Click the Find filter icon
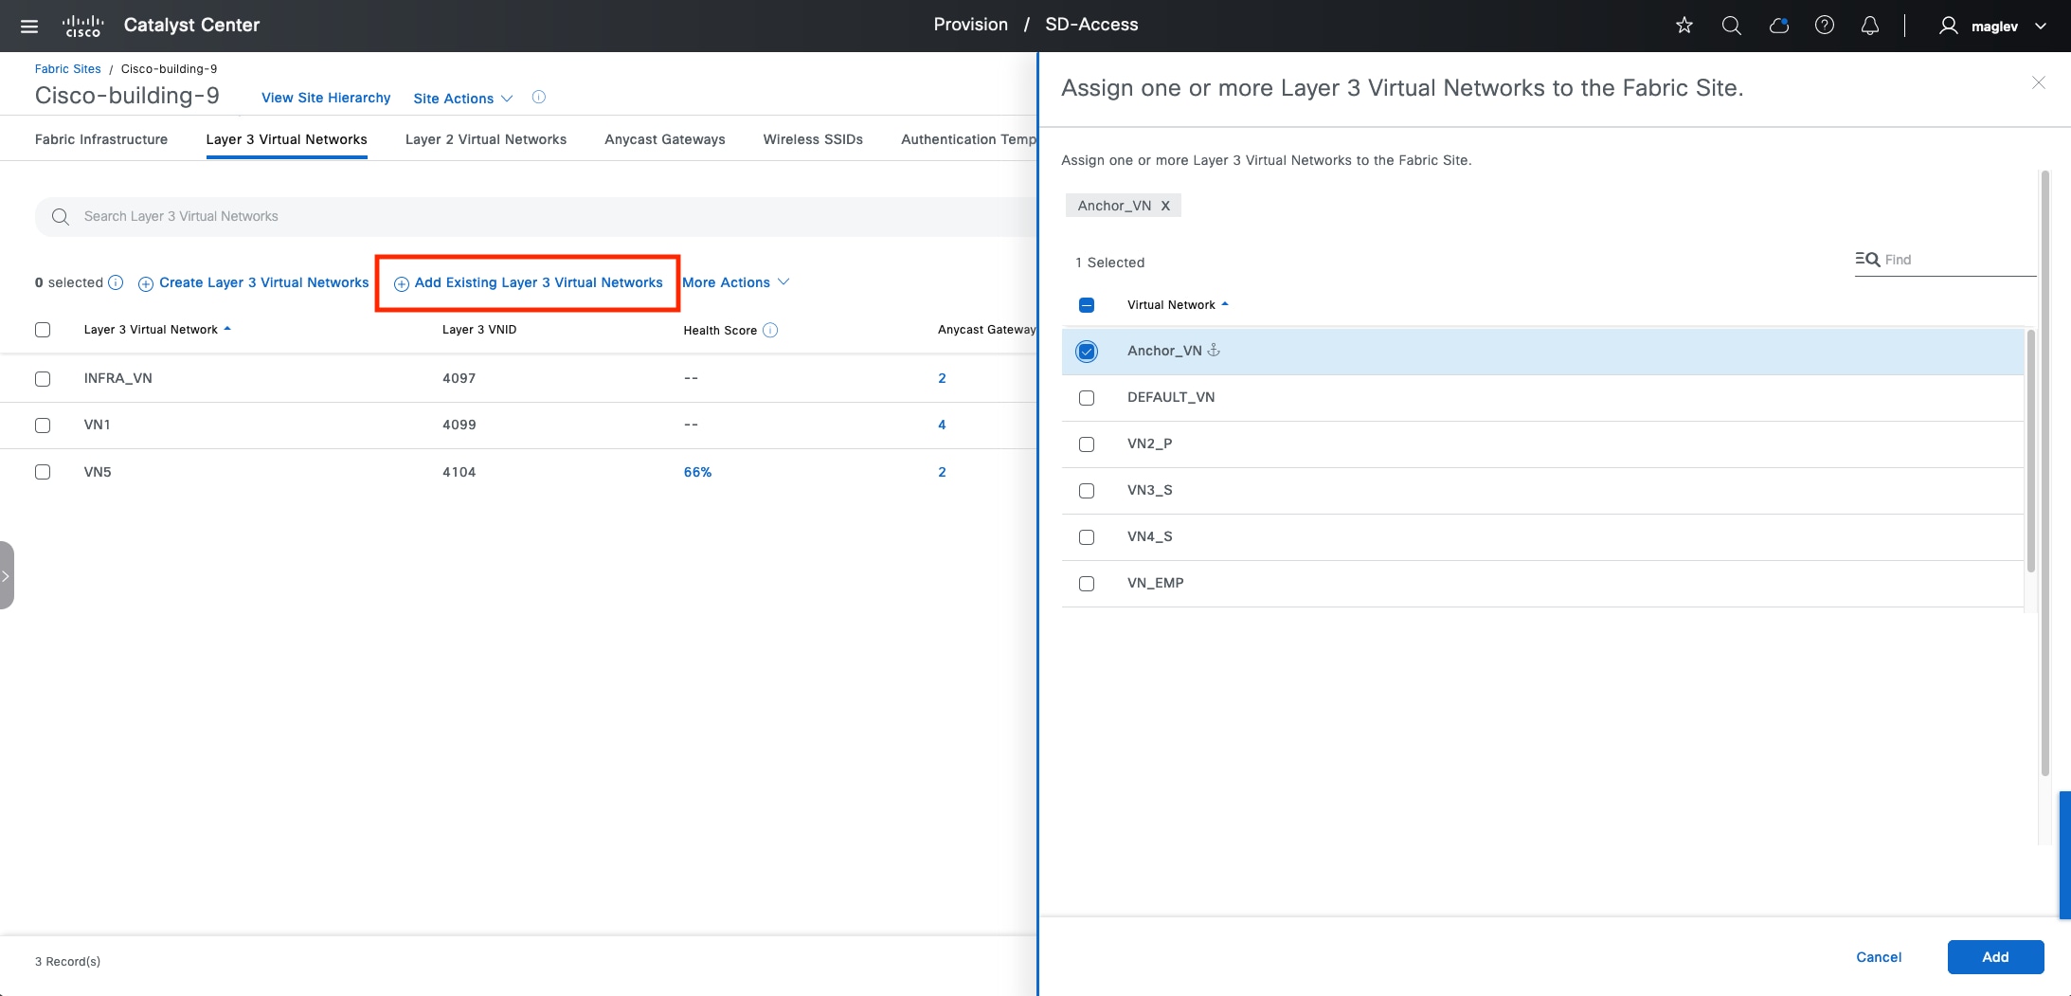 (1866, 259)
